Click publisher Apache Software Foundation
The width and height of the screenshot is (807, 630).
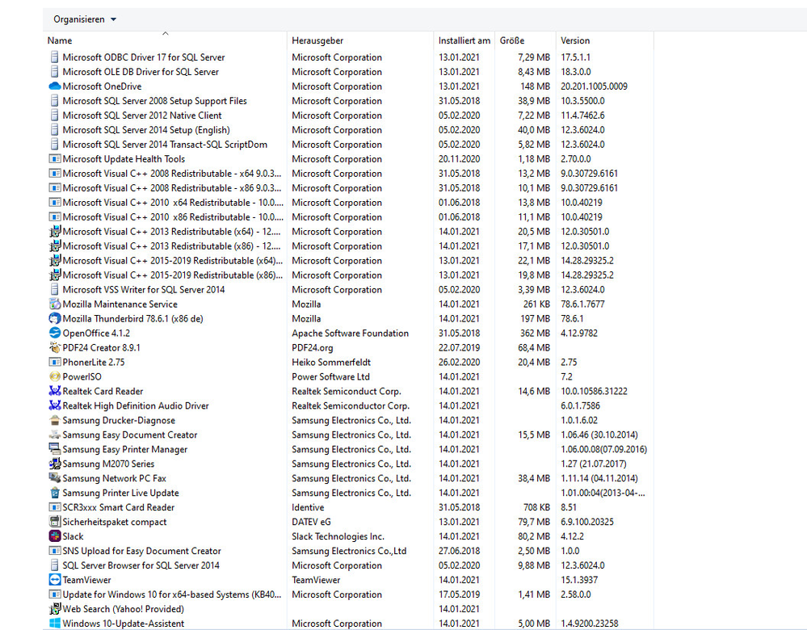pos(350,333)
